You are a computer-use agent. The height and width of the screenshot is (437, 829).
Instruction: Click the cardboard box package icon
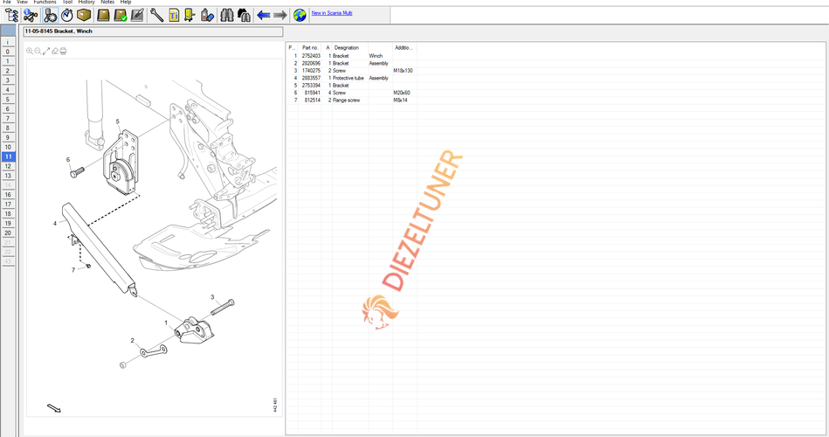click(x=84, y=16)
